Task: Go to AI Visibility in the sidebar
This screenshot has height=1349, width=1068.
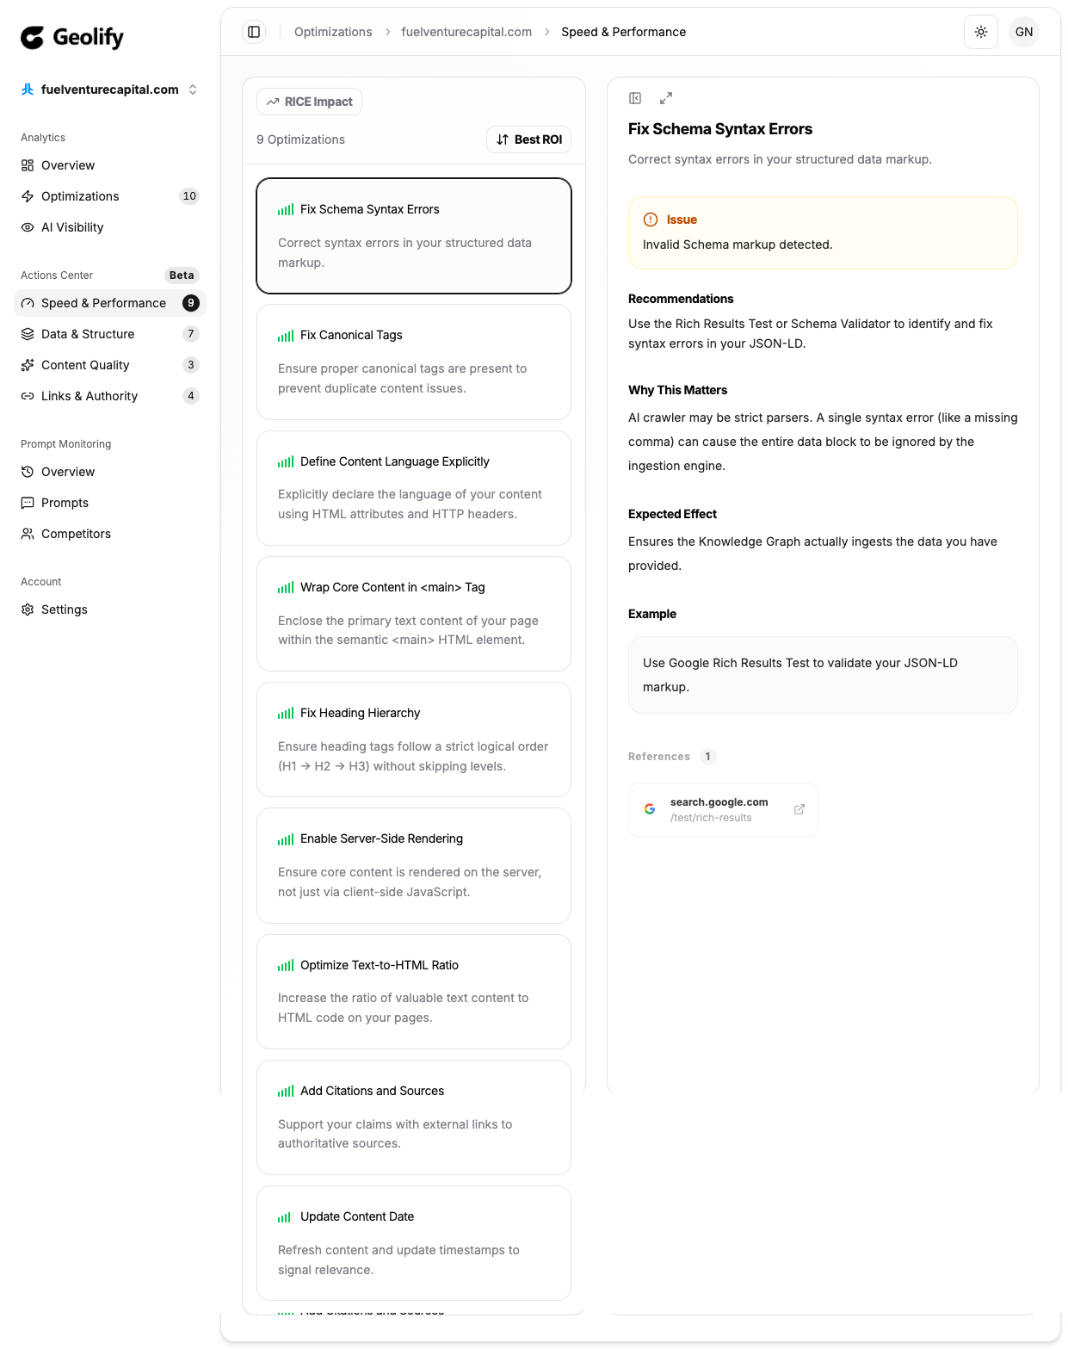Action: pos(72,227)
